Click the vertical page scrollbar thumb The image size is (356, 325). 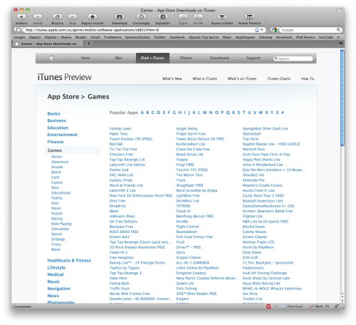[342, 98]
